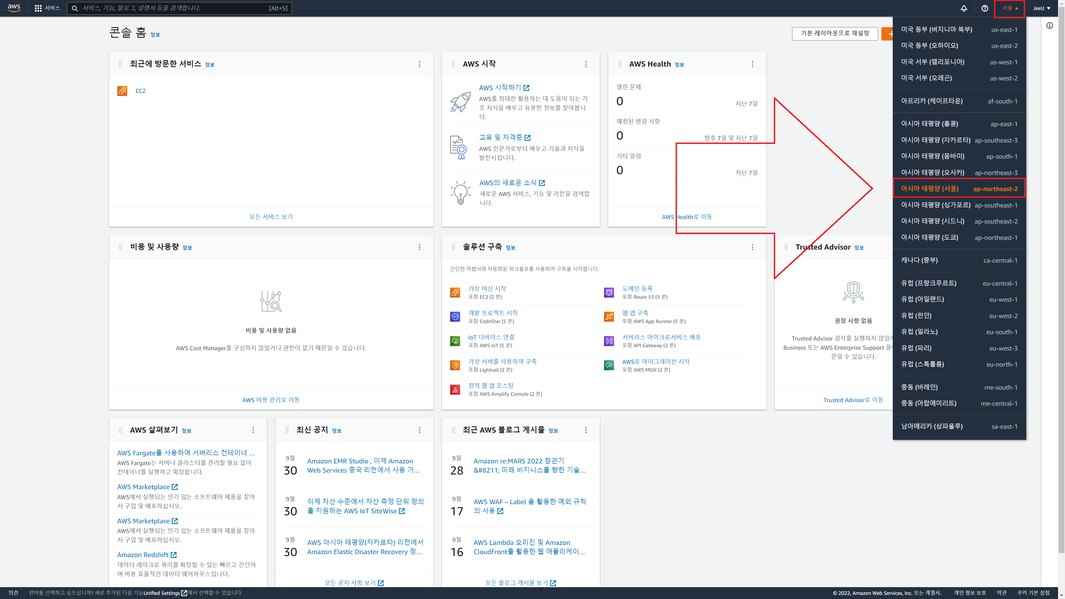1065x599 pixels.
Task: Click the notifications bell icon
Action: click(964, 8)
